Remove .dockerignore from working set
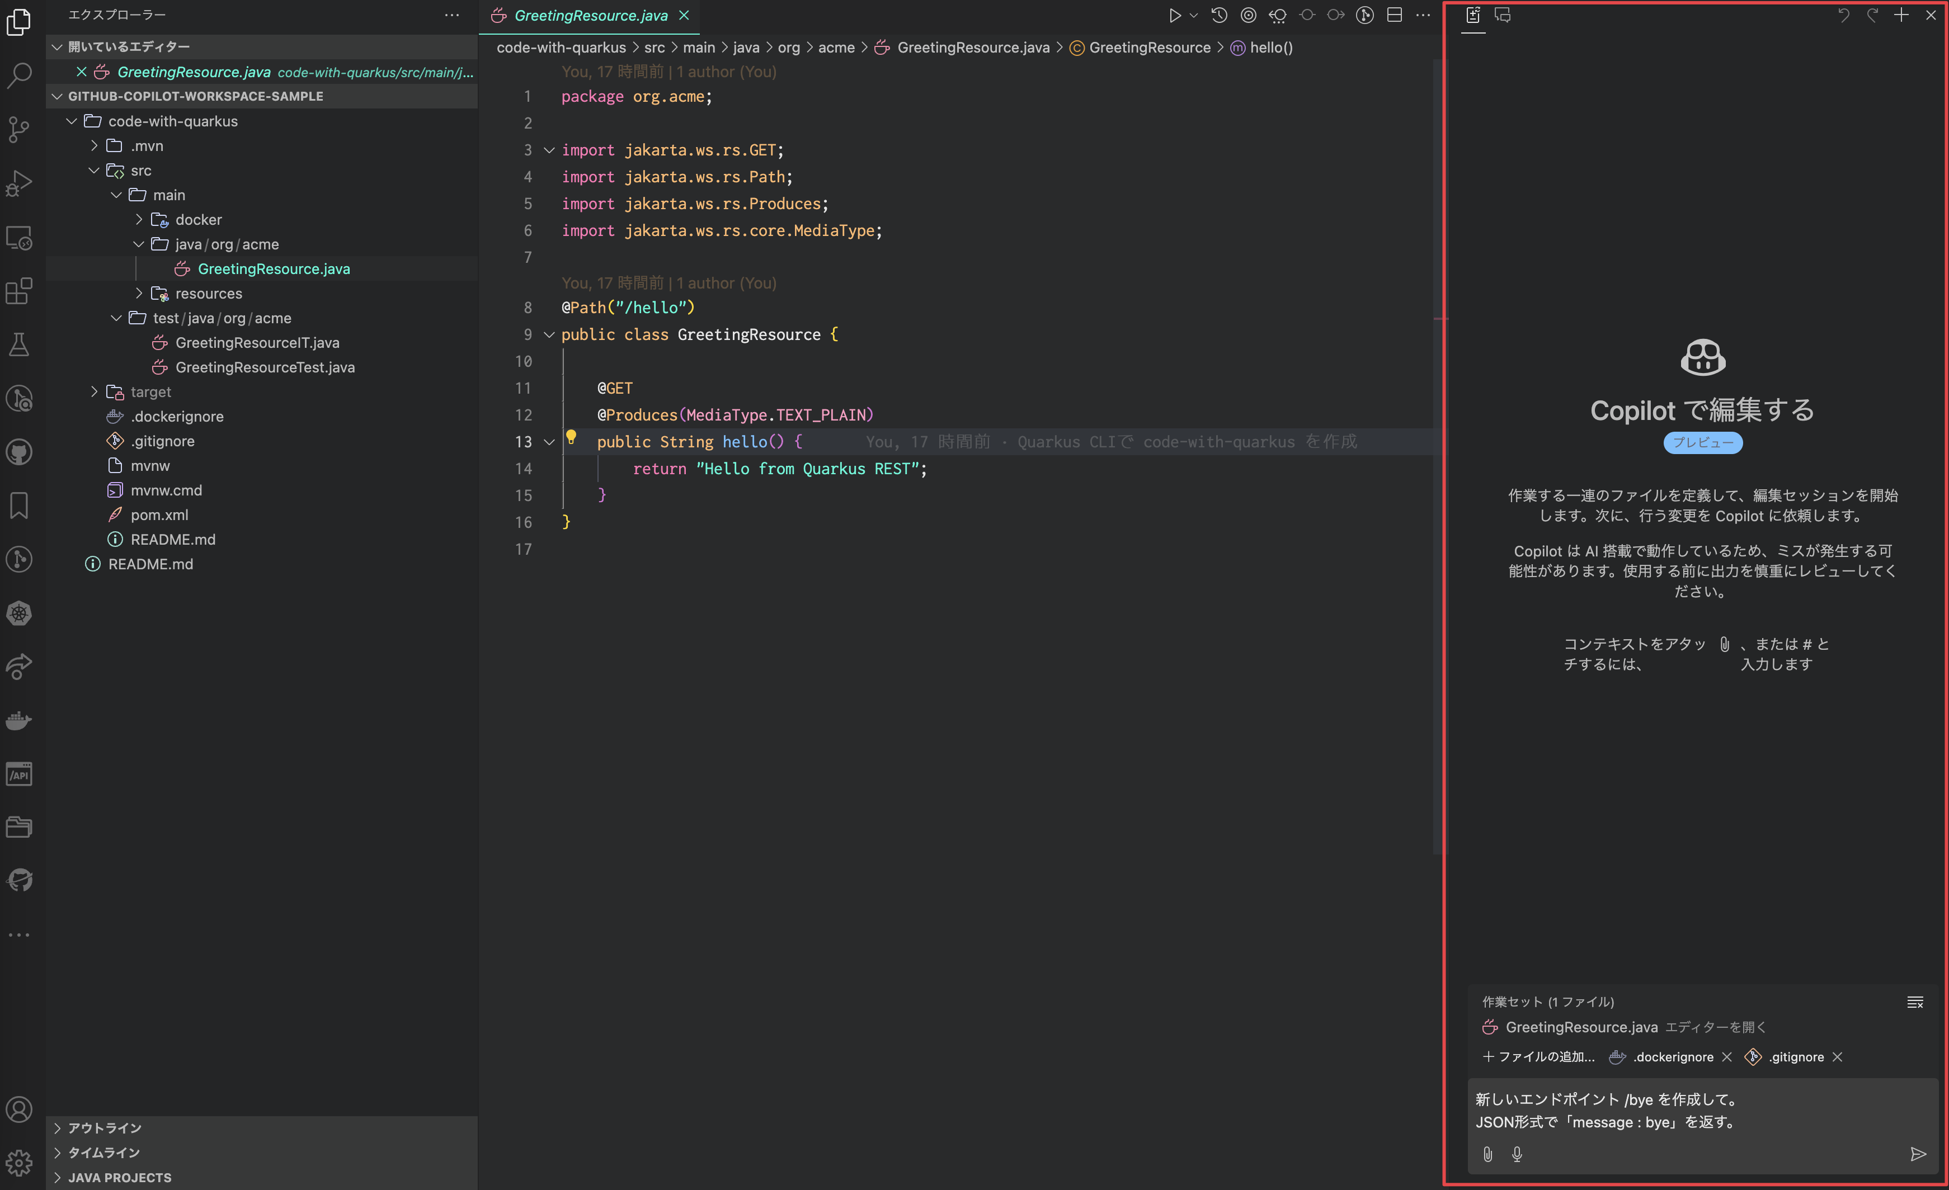Image resolution: width=1949 pixels, height=1190 pixels. (x=1727, y=1057)
